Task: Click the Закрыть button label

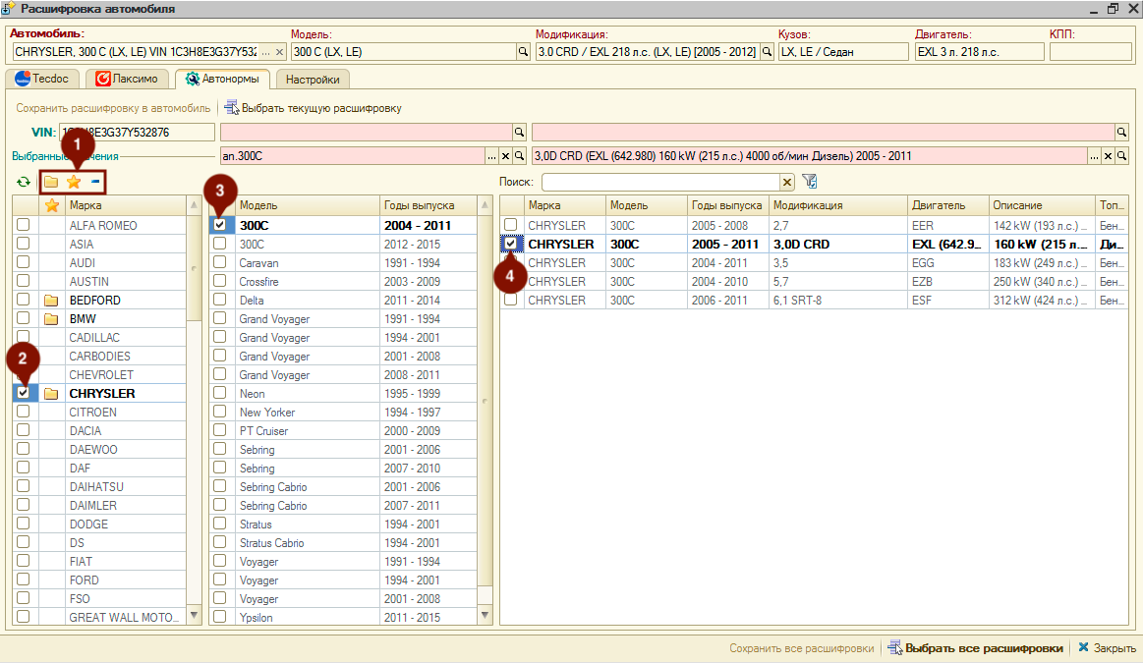Action: [1114, 647]
